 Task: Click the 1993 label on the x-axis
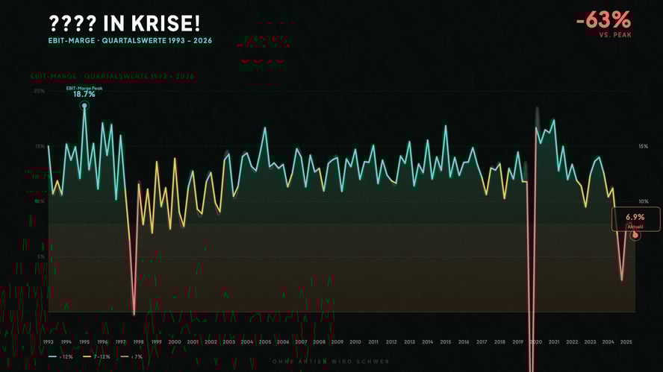coord(48,342)
